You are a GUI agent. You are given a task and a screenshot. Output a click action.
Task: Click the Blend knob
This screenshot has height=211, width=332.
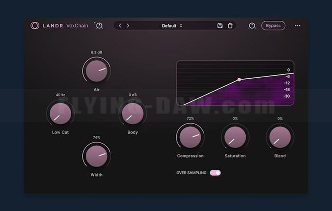pyautogui.click(x=280, y=137)
